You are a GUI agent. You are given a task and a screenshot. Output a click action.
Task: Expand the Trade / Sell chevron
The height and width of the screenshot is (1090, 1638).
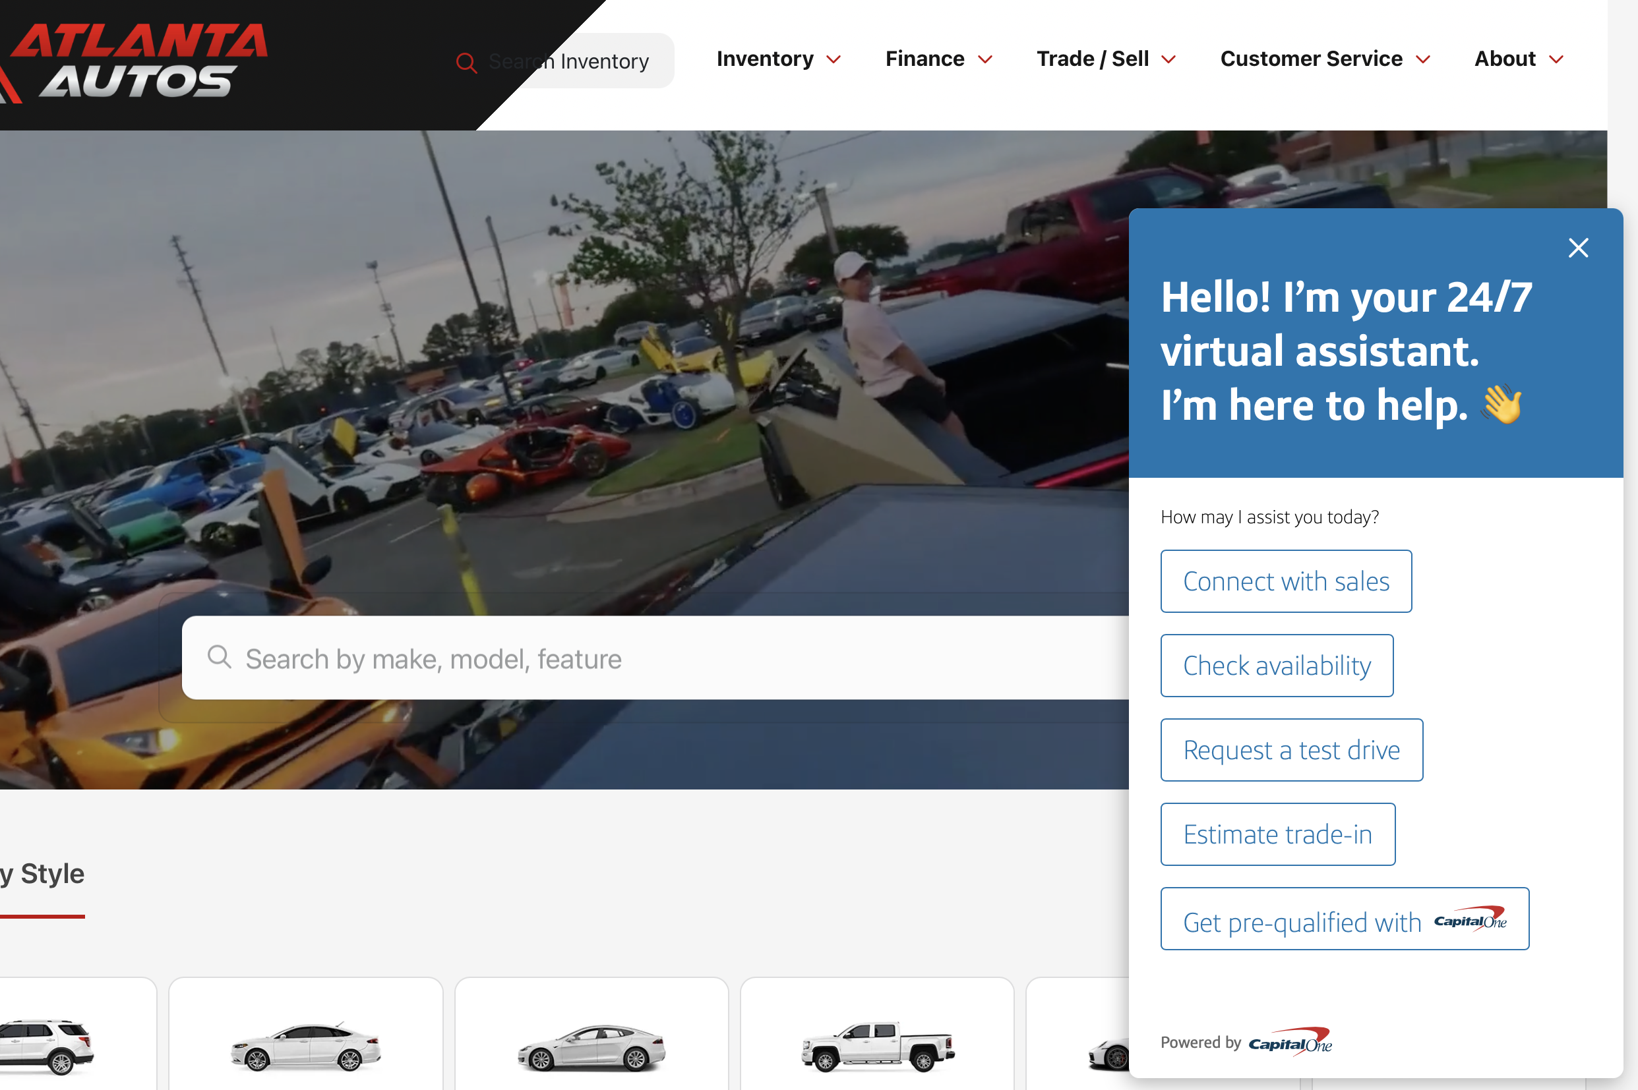pyautogui.click(x=1168, y=60)
